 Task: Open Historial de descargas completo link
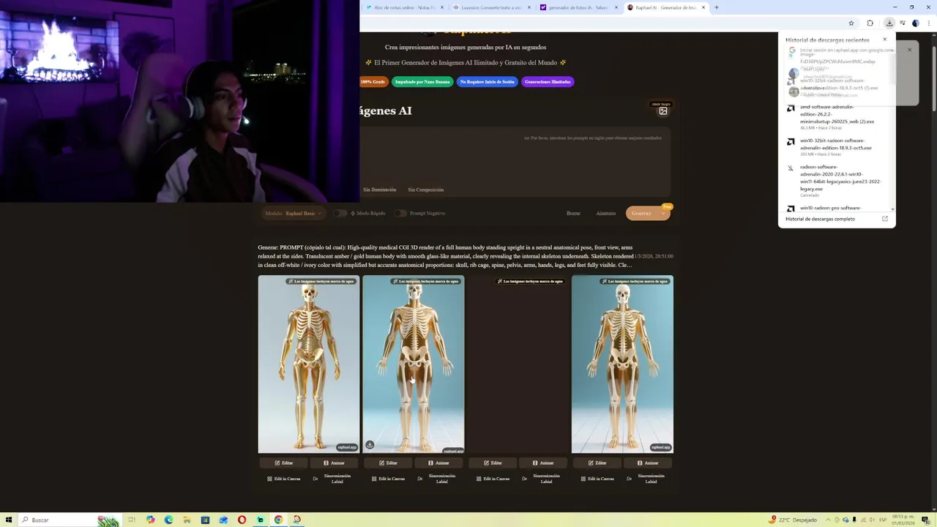click(x=820, y=219)
